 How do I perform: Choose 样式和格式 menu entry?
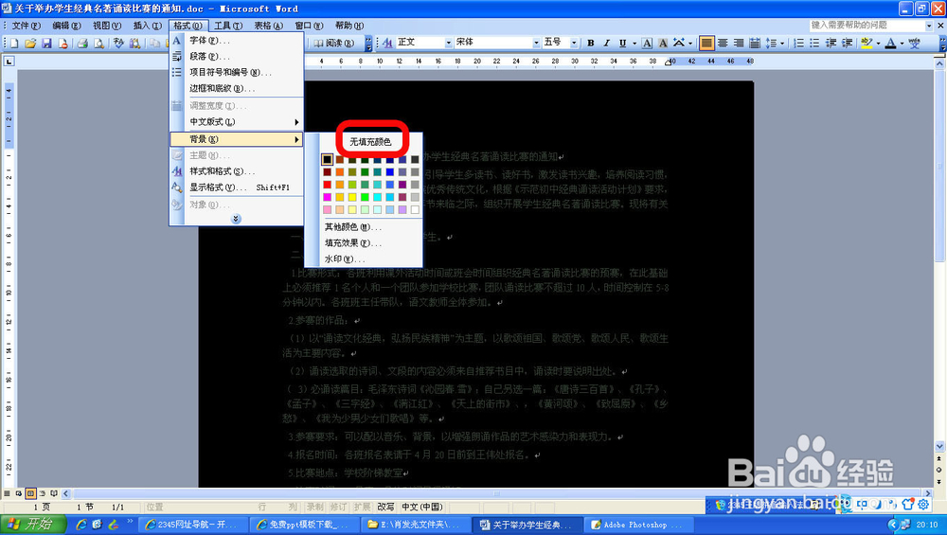237,171
